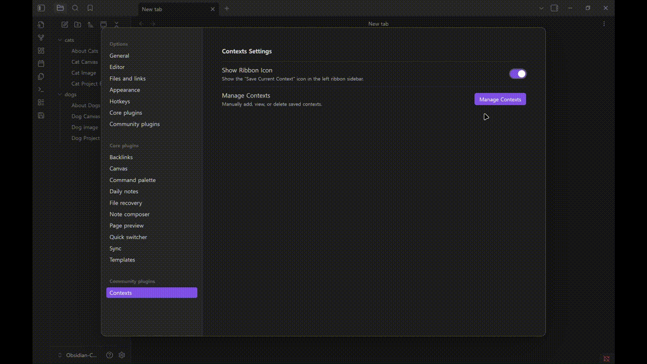
Task: Select the Save Current Context ribbon icon
Action: tap(41, 115)
